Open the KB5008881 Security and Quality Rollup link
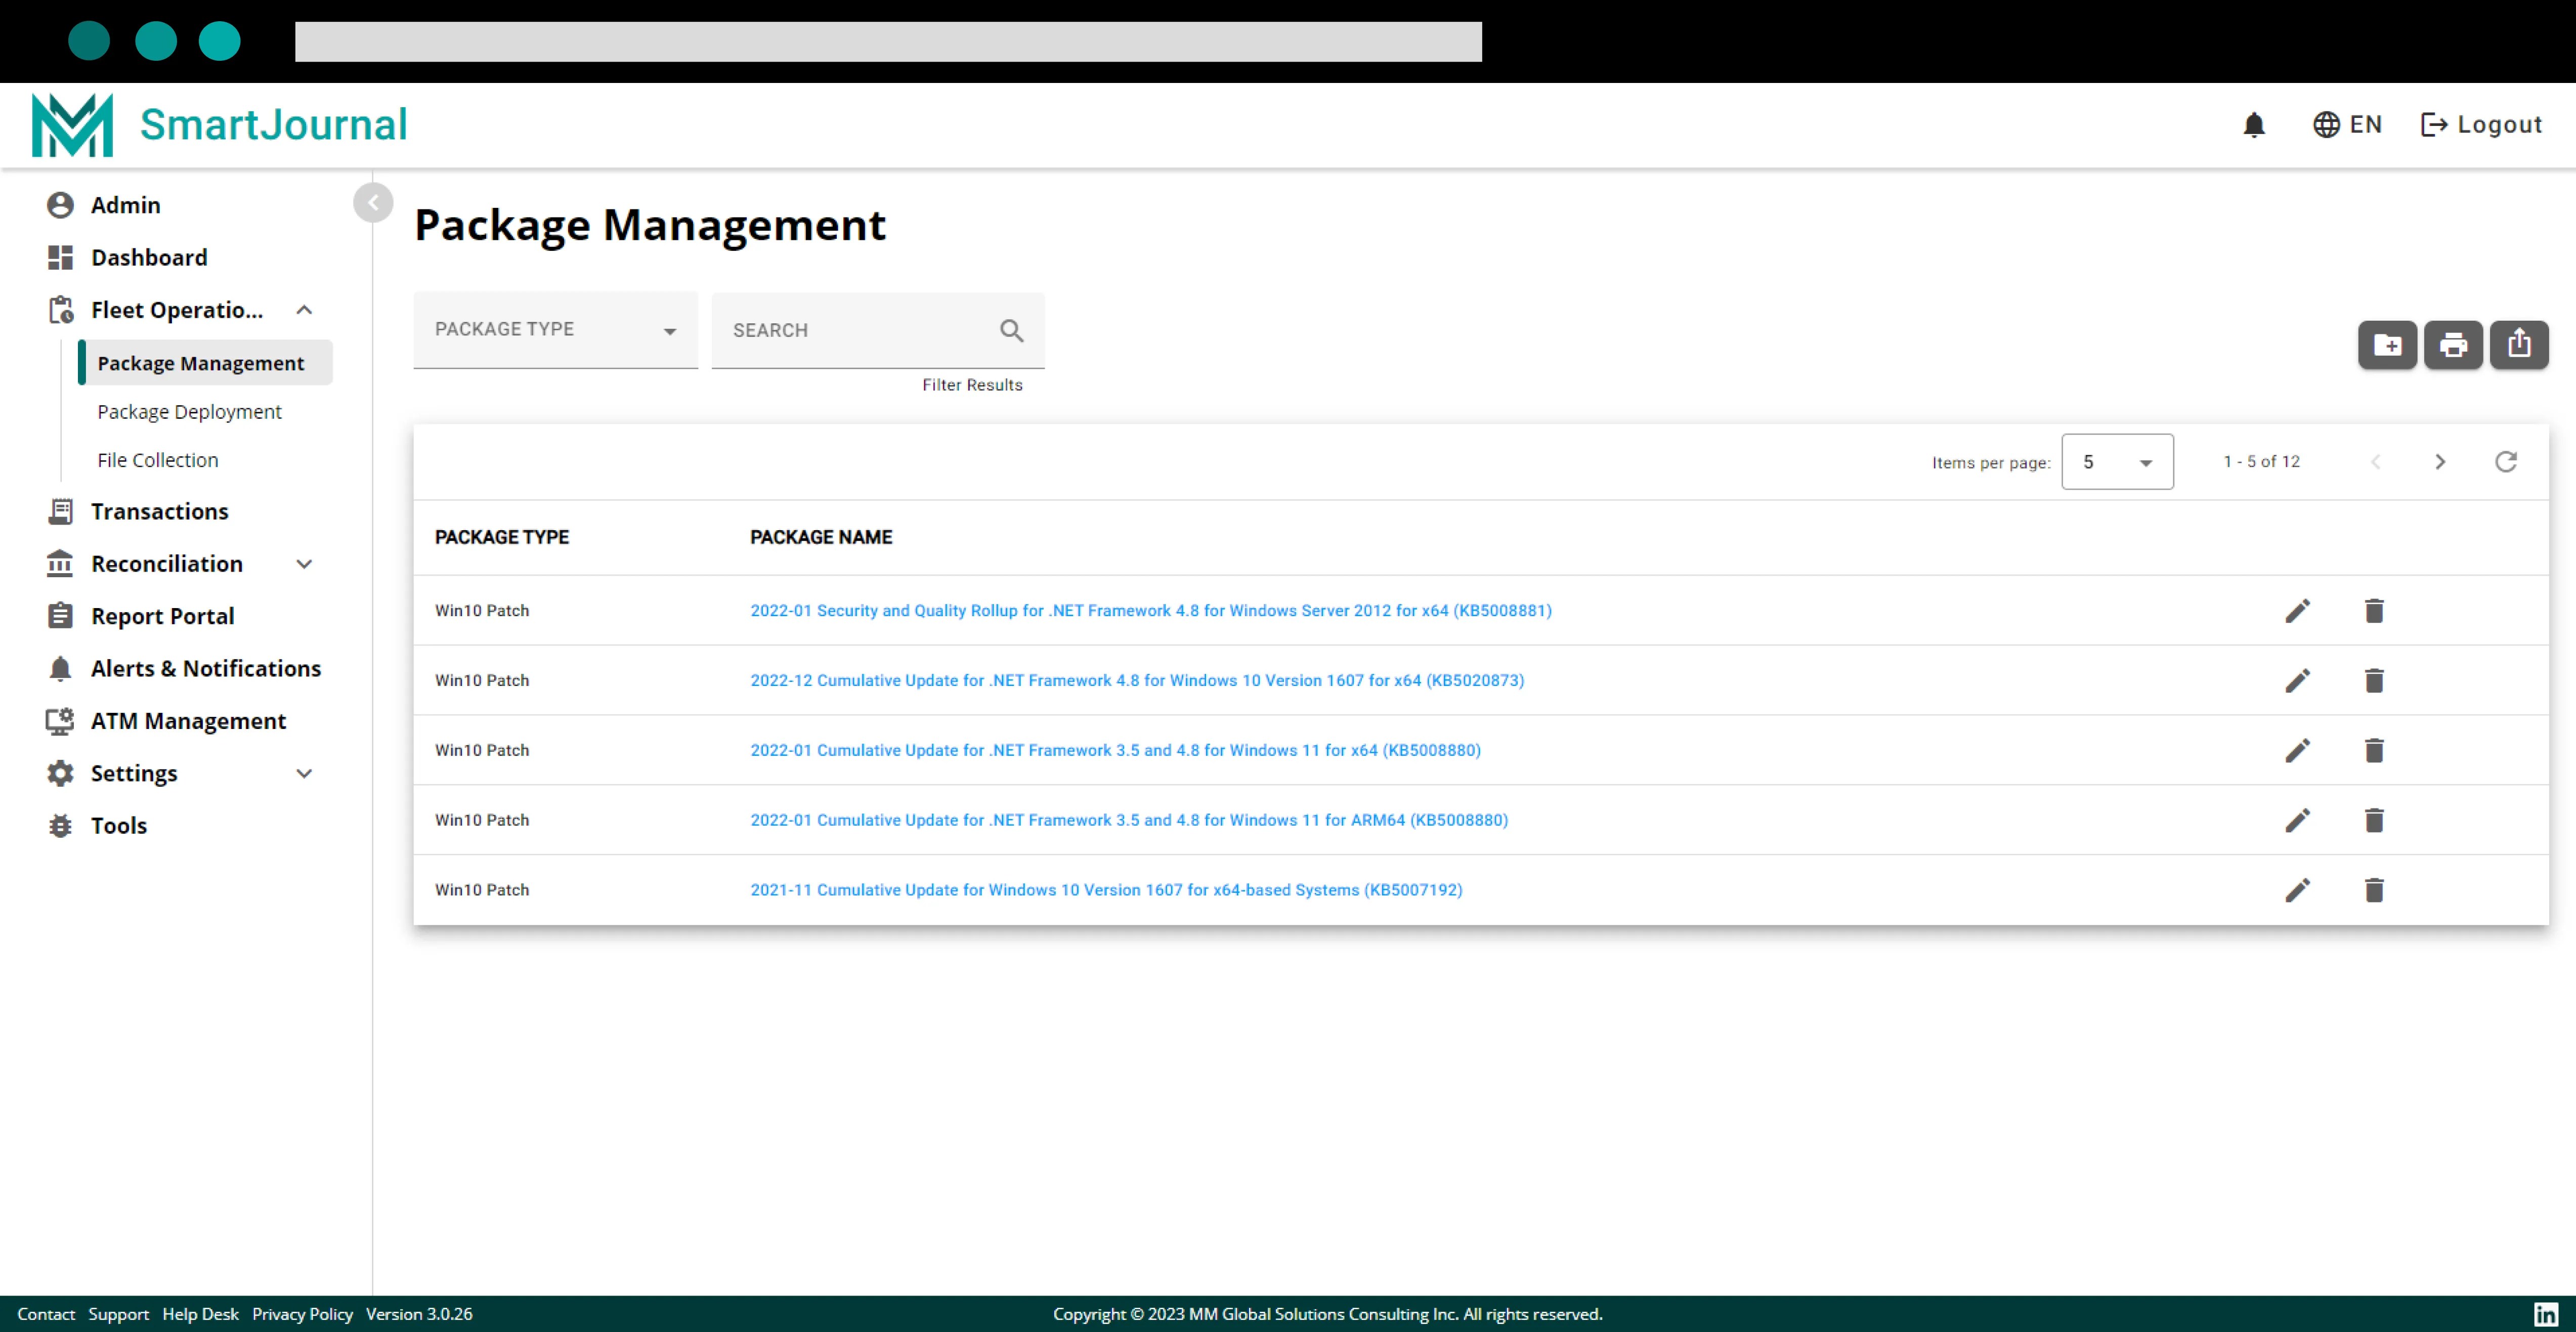This screenshot has width=2576, height=1332. point(1151,611)
